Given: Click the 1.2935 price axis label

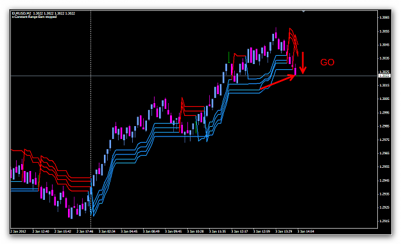Looking at the screenshot, I should point(384,194).
